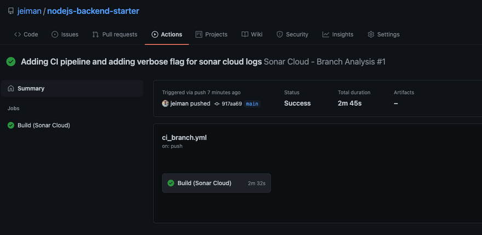
Task: View the Insights tab
Action: [x=337, y=35]
